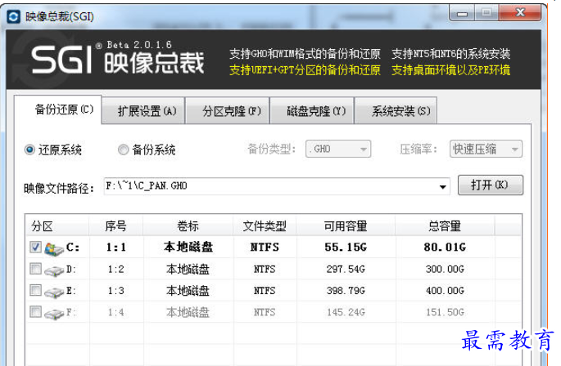Click the 1:4 serial number cell

(116, 312)
